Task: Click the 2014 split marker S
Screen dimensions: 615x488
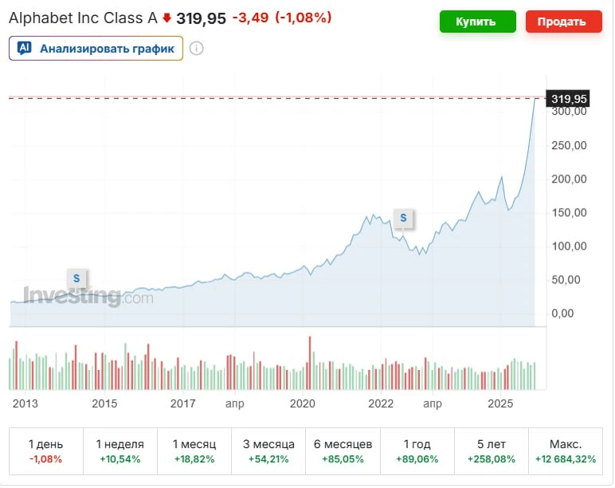Action: pyautogui.click(x=76, y=277)
